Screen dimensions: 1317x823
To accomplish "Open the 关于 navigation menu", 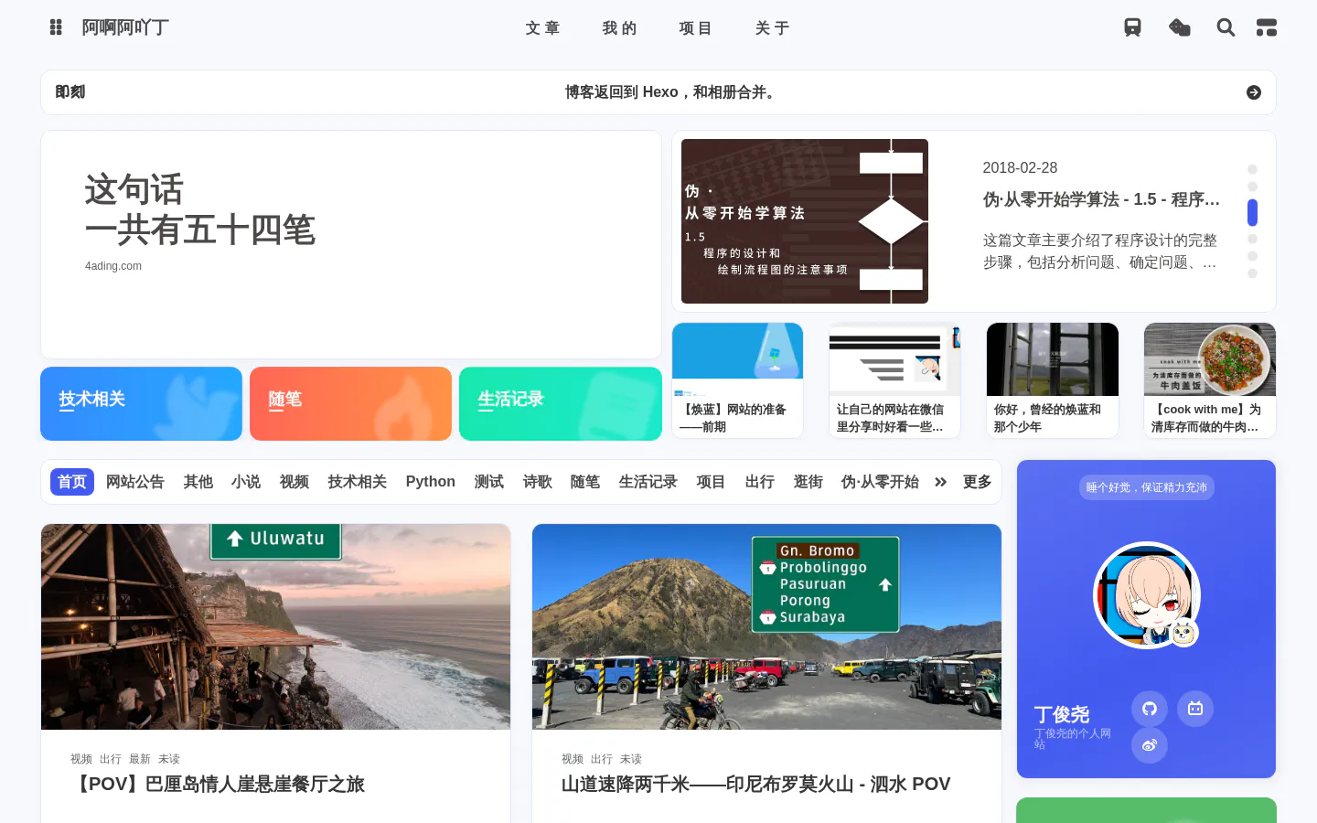I will pyautogui.click(x=773, y=28).
